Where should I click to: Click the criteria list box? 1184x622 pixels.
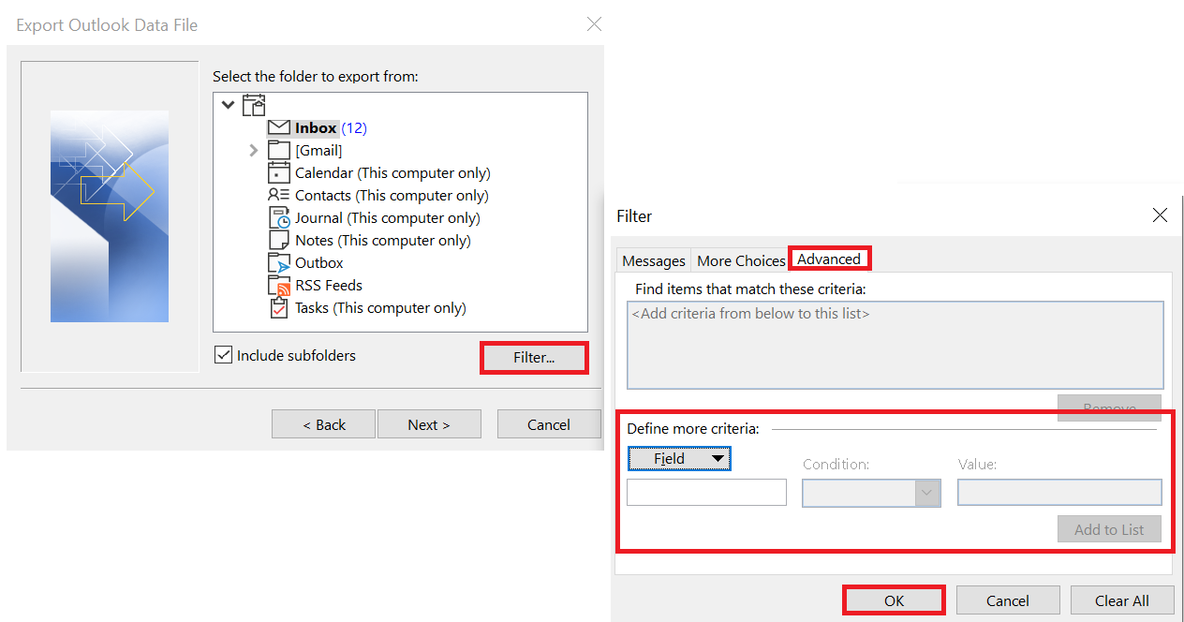[x=895, y=345]
